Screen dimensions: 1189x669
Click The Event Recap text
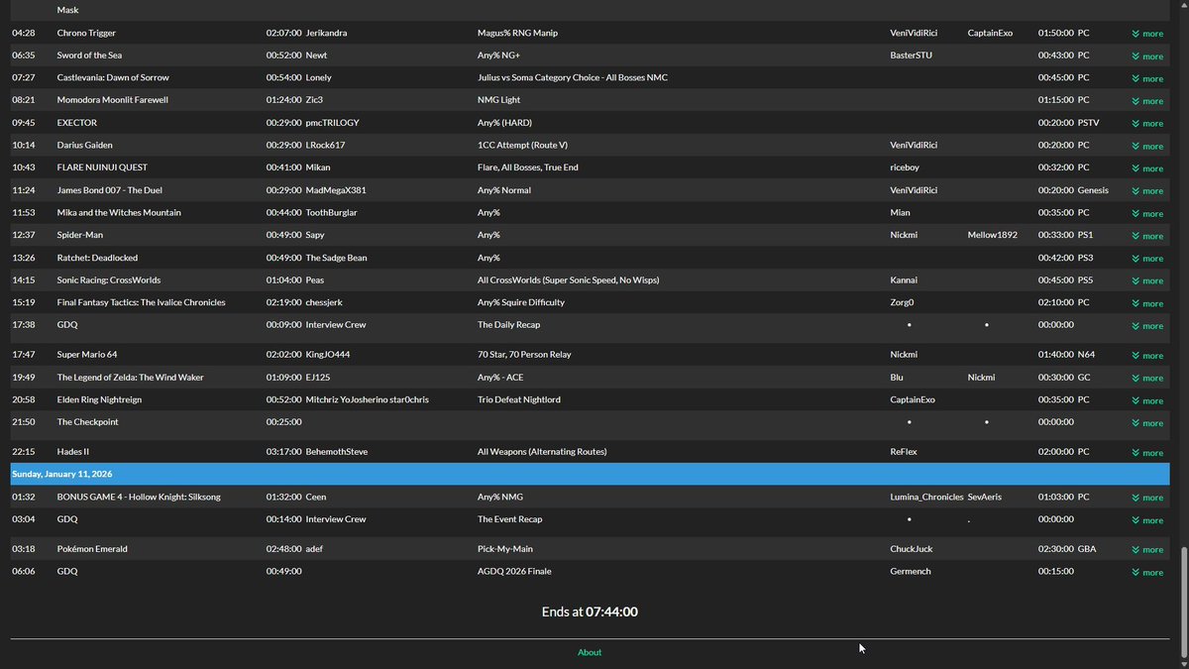(509, 519)
